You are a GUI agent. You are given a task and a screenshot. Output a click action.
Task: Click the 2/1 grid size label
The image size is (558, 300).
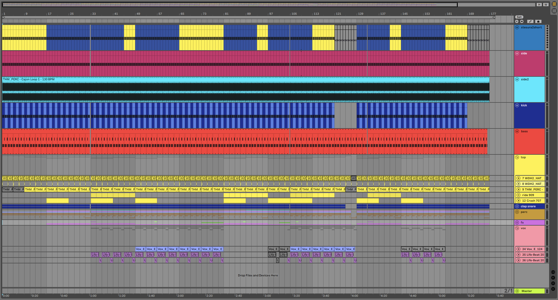(x=508, y=291)
